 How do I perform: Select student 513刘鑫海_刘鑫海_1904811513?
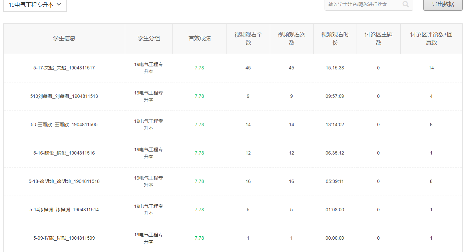pos(64,96)
